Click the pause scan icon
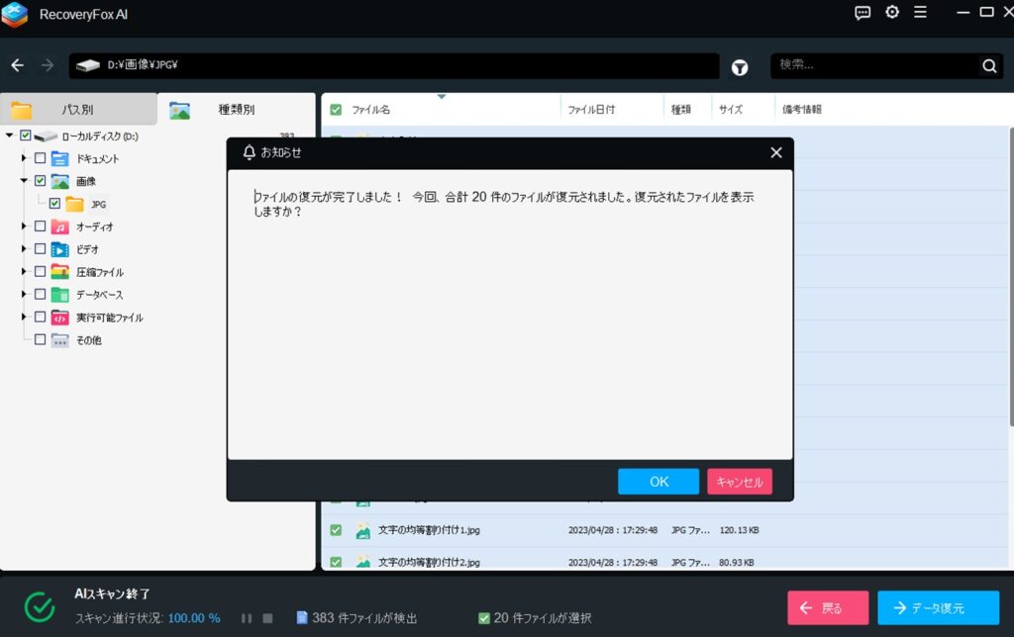1014x637 pixels. [x=247, y=618]
